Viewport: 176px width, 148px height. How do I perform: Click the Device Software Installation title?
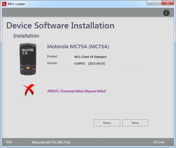60,26
